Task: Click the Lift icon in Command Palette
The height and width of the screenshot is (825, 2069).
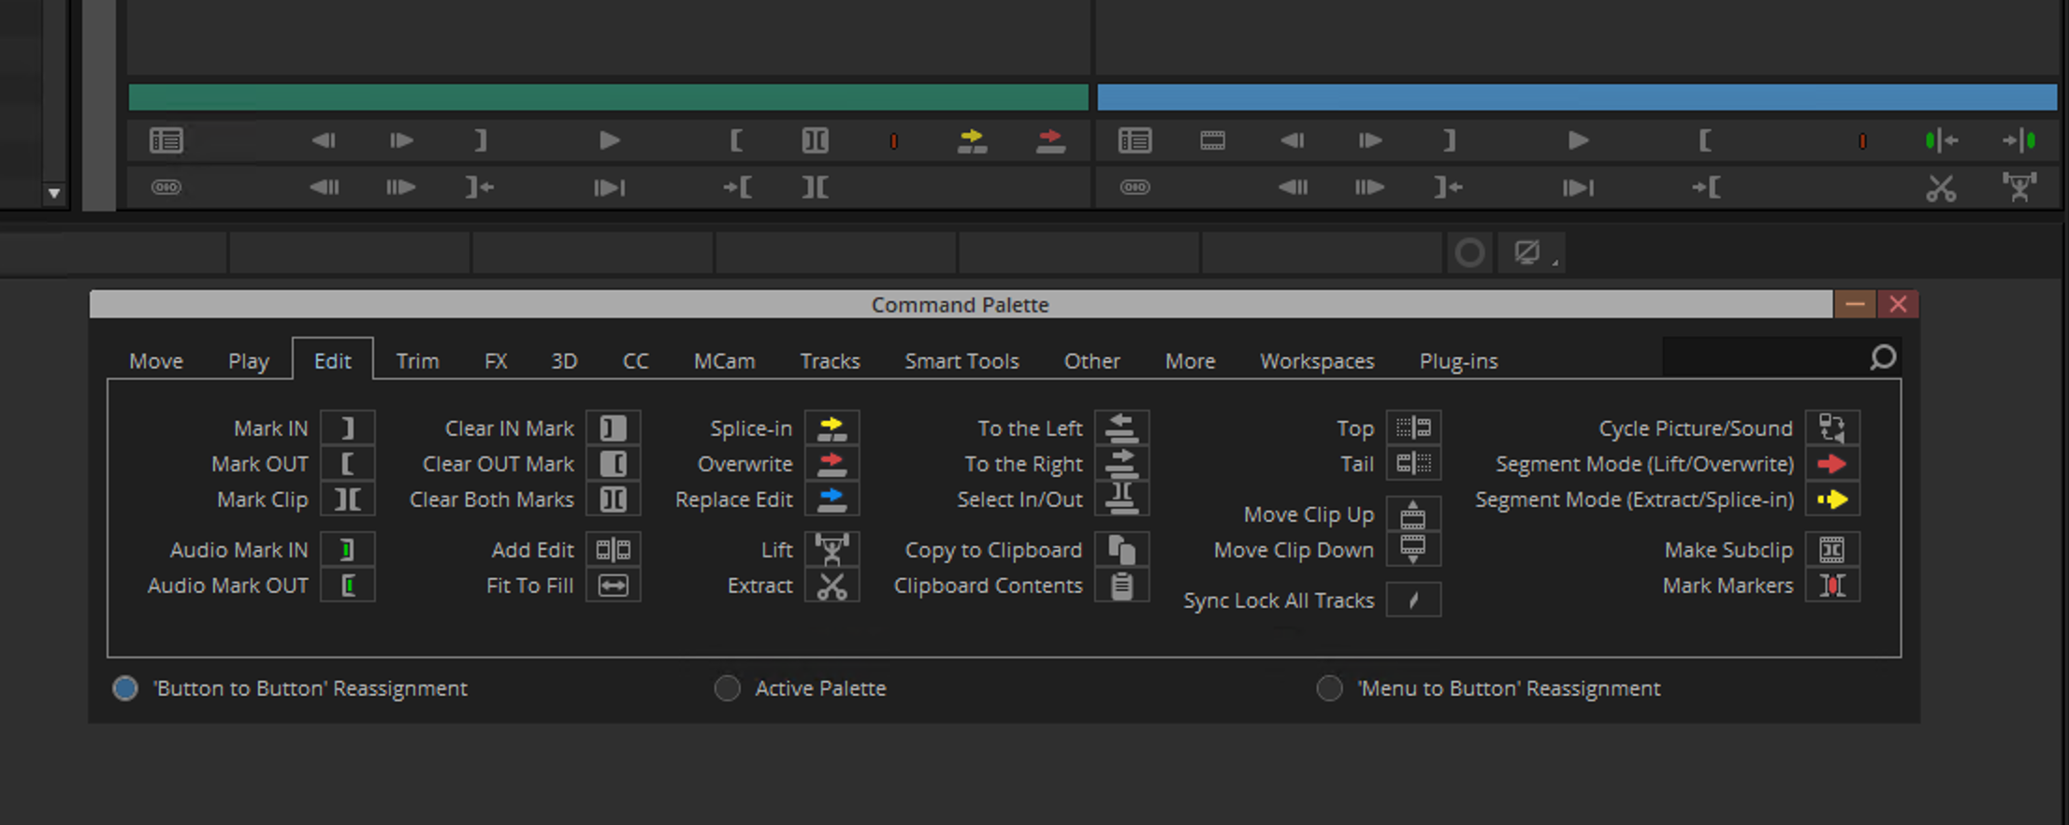Action: [832, 550]
